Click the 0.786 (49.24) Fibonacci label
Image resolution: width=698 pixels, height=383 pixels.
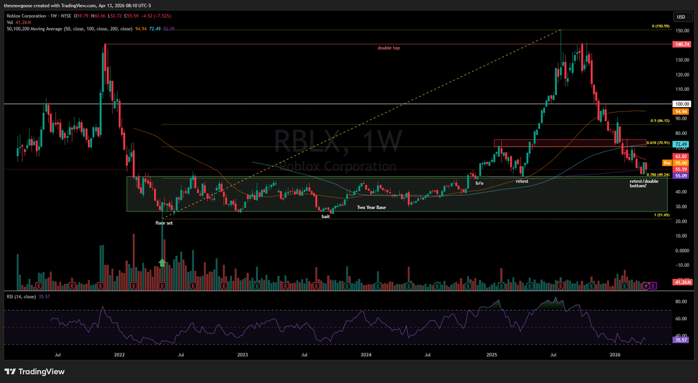point(658,174)
